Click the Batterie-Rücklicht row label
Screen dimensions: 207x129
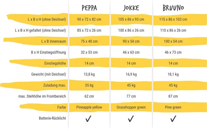[52, 118]
